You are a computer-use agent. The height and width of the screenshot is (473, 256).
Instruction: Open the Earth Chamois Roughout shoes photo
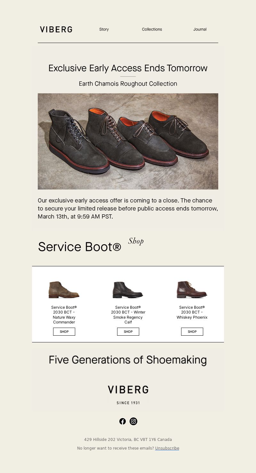(x=128, y=142)
